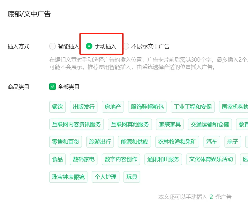Click the 通讯和IT服务 tag
The image size is (248, 207).
[163, 159]
